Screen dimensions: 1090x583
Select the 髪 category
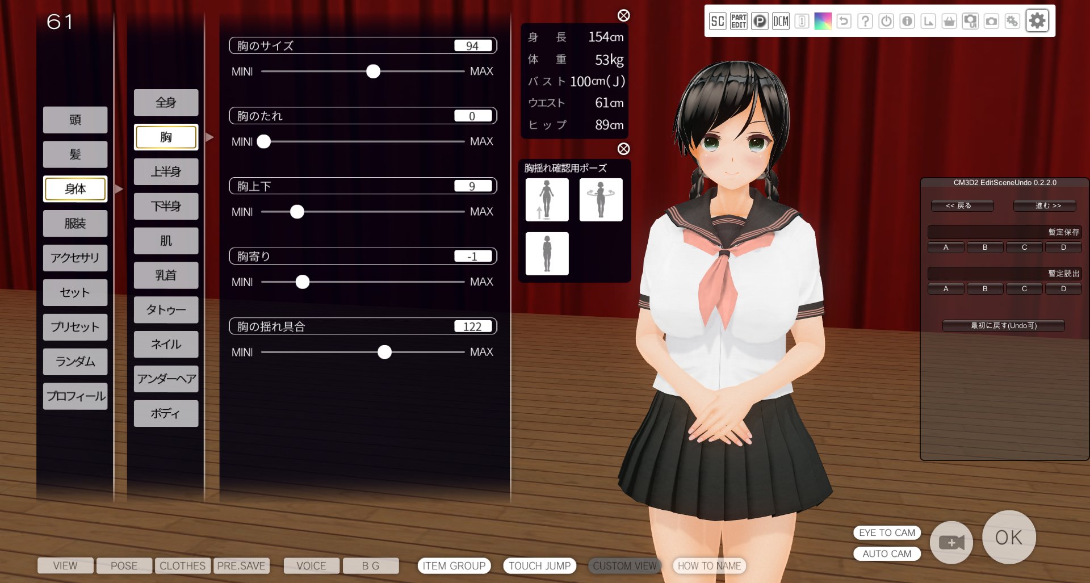click(x=75, y=154)
